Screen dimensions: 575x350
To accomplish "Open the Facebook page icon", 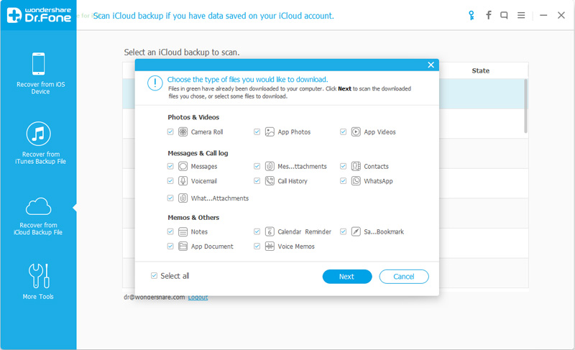I will [x=489, y=15].
